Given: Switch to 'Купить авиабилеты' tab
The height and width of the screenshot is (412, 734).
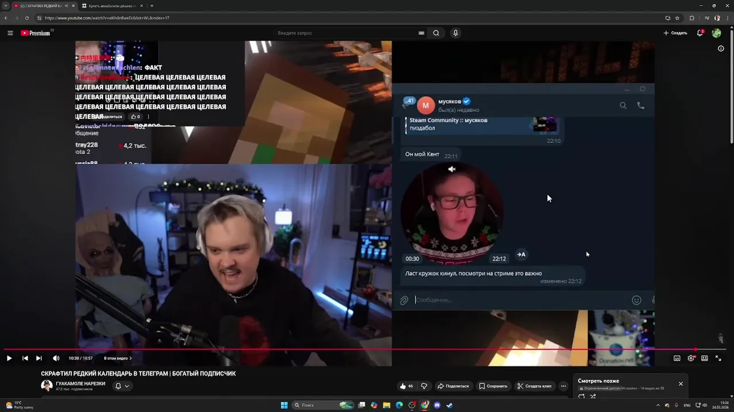Looking at the screenshot, I should click(x=112, y=6).
